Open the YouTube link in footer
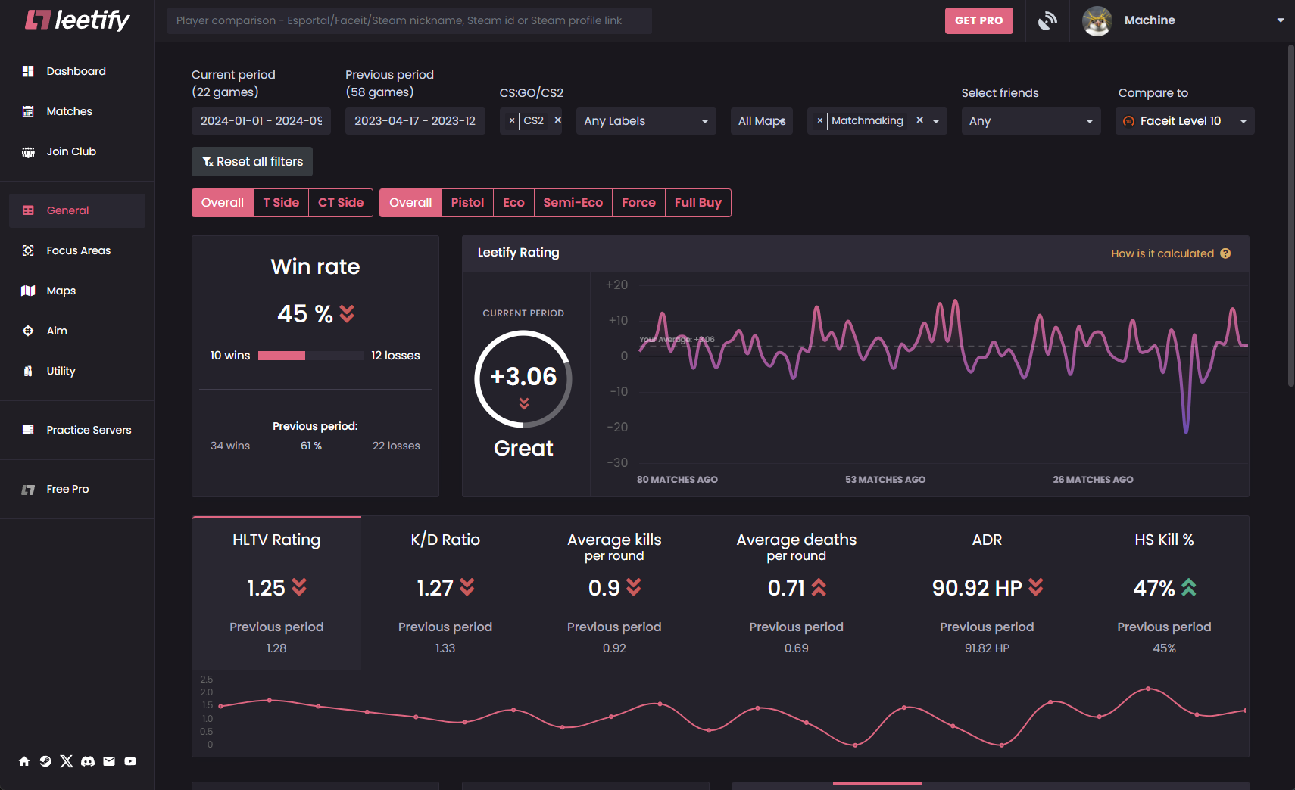This screenshot has width=1295, height=790. (x=129, y=761)
